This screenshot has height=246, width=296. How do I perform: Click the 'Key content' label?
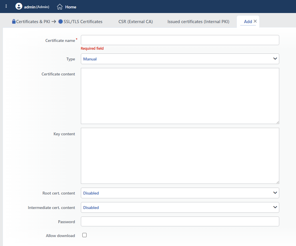click(x=64, y=134)
